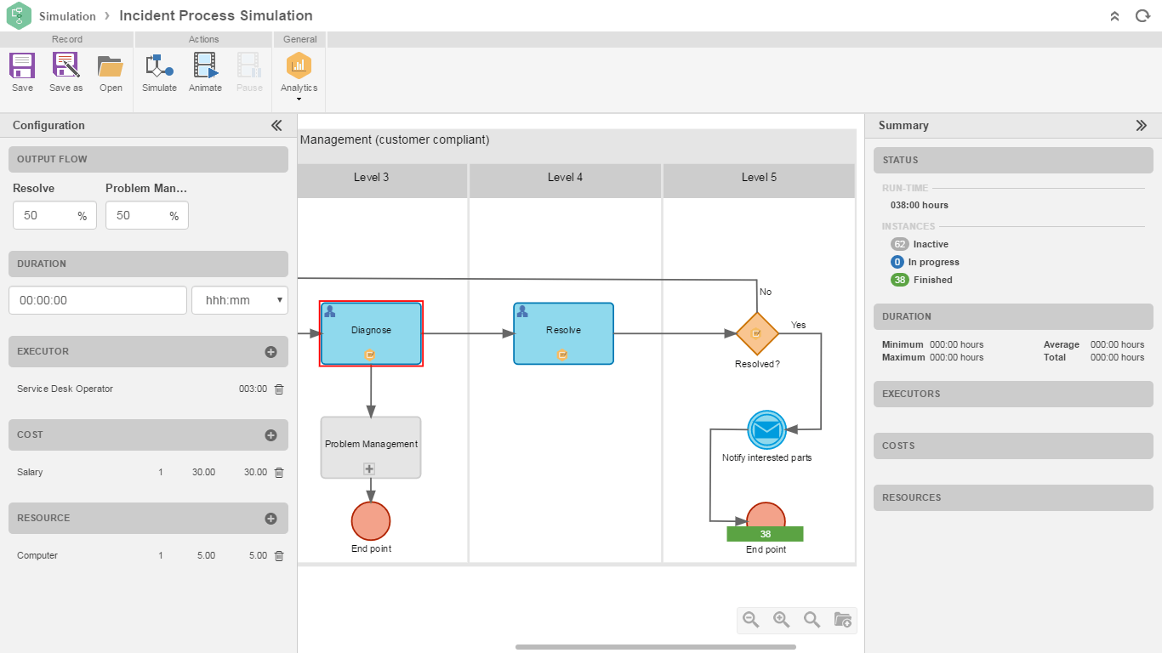Delete the Service Desk Operator executor
Viewport: 1162px width, 653px height.
pyautogui.click(x=279, y=389)
